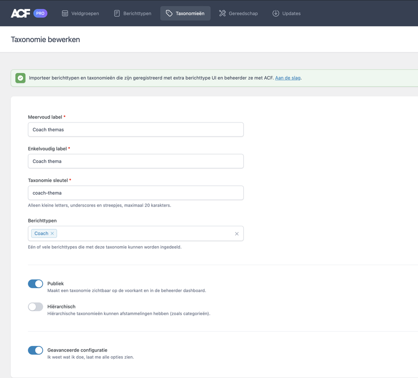Click the 'Hiërarchische taxonomieën kunnen' description
418x378 pixels.
pyautogui.click(x=129, y=314)
